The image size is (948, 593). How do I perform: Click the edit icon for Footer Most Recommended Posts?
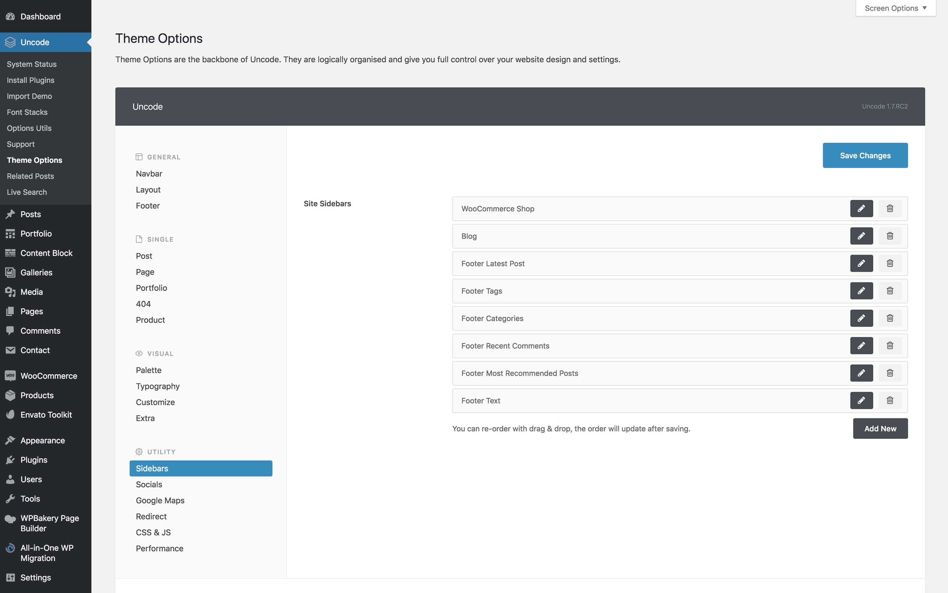861,373
